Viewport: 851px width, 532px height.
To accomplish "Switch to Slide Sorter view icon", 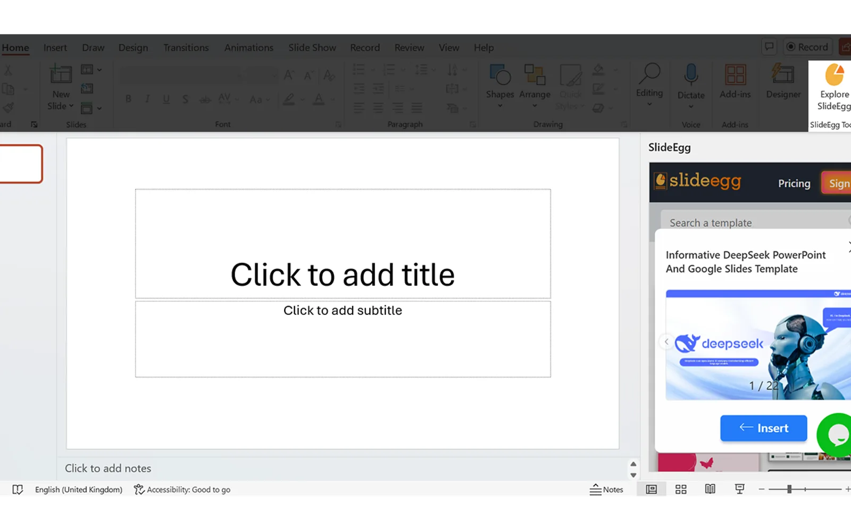I will pos(681,489).
